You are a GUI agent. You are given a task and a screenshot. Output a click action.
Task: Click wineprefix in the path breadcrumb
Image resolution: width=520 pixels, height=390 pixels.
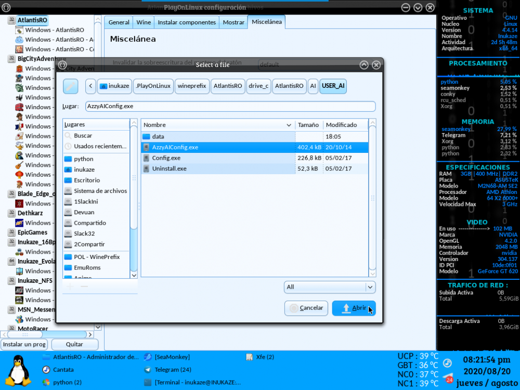[191, 86]
